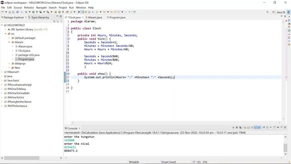This screenshot has width=291, height=164.
Task: Collapse the Alaram package node
Action: point(9,42)
